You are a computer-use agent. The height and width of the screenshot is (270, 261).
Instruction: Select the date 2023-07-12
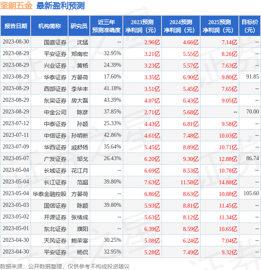coord(16,123)
